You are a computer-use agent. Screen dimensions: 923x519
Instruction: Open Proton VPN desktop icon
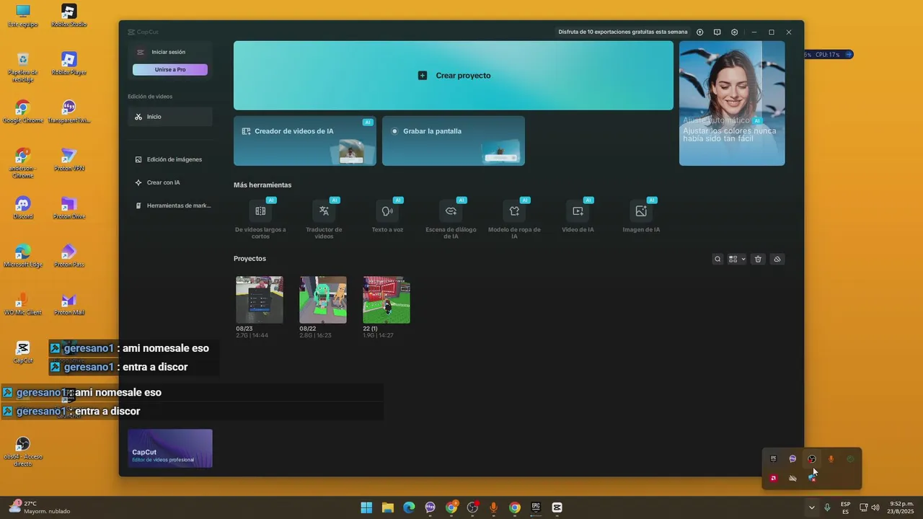[69, 159]
